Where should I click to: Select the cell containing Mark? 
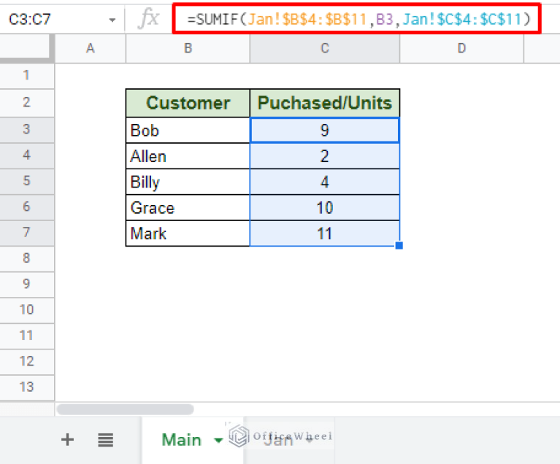[x=188, y=233]
